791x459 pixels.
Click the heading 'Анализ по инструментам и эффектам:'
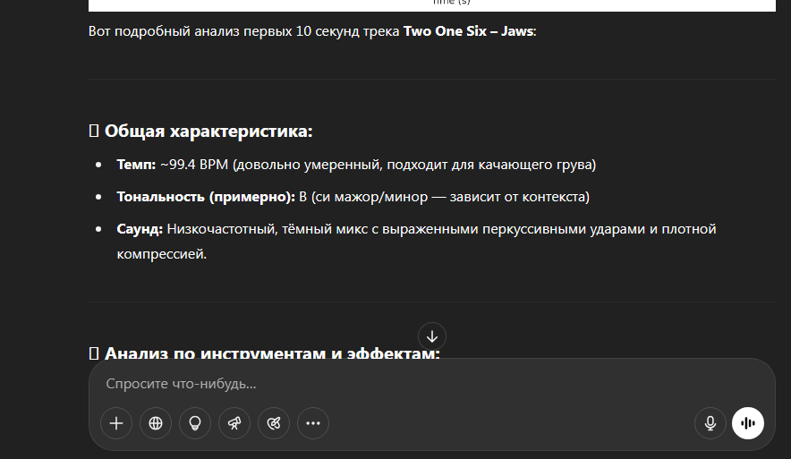tap(272, 353)
